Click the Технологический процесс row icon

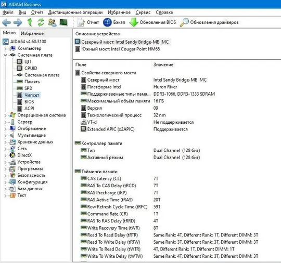(83, 115)
